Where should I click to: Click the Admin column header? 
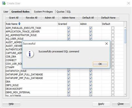[x=91, y=24]
